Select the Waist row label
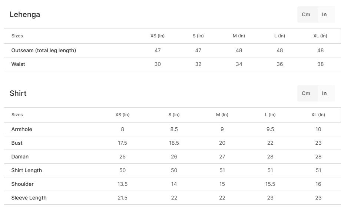The image size is (344, 211). [x=18, y=64]
